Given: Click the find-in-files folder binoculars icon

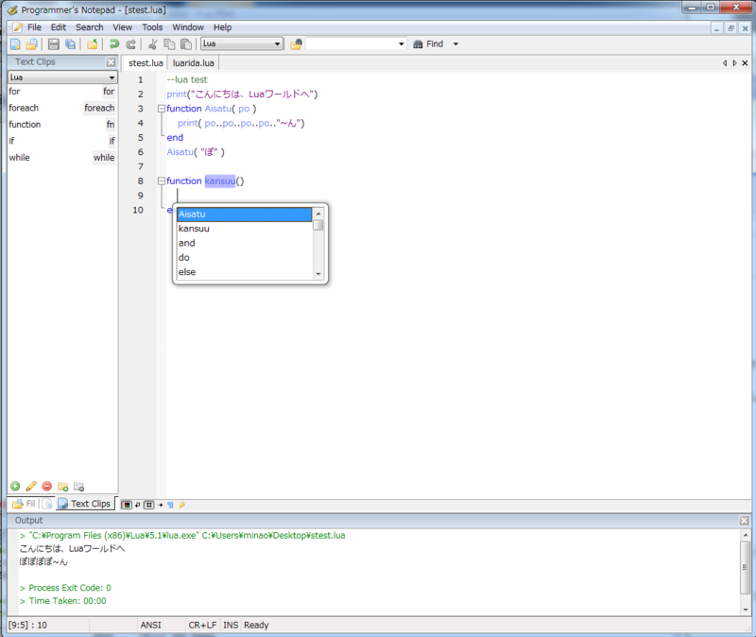Looking at the screenshot, I should point(296,44).
